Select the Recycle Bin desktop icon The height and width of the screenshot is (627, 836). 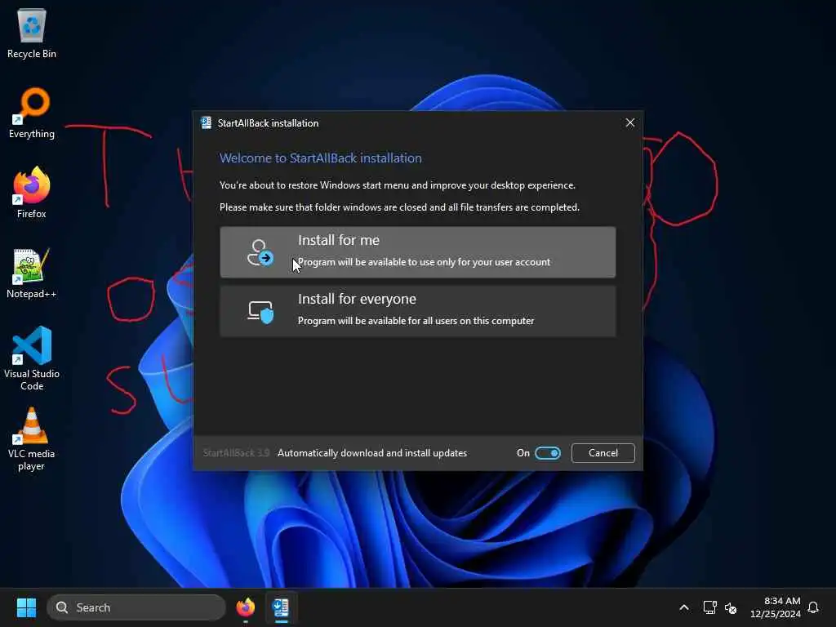point(32,33)
